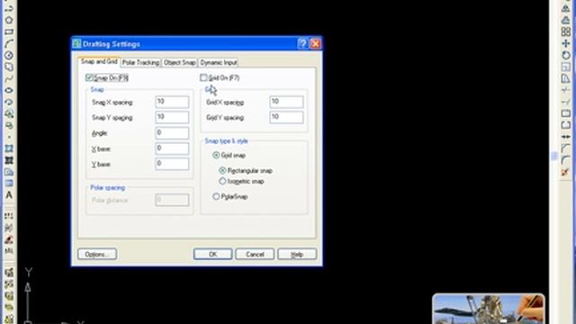The width and height of the screenshot is (576, 324).
Task: Click the Help button
Action: point(297,254)
